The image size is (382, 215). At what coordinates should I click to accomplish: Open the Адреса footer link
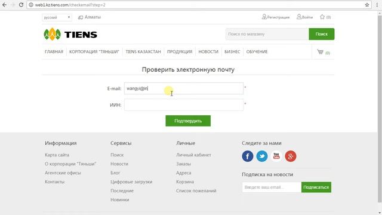point(184,173)
